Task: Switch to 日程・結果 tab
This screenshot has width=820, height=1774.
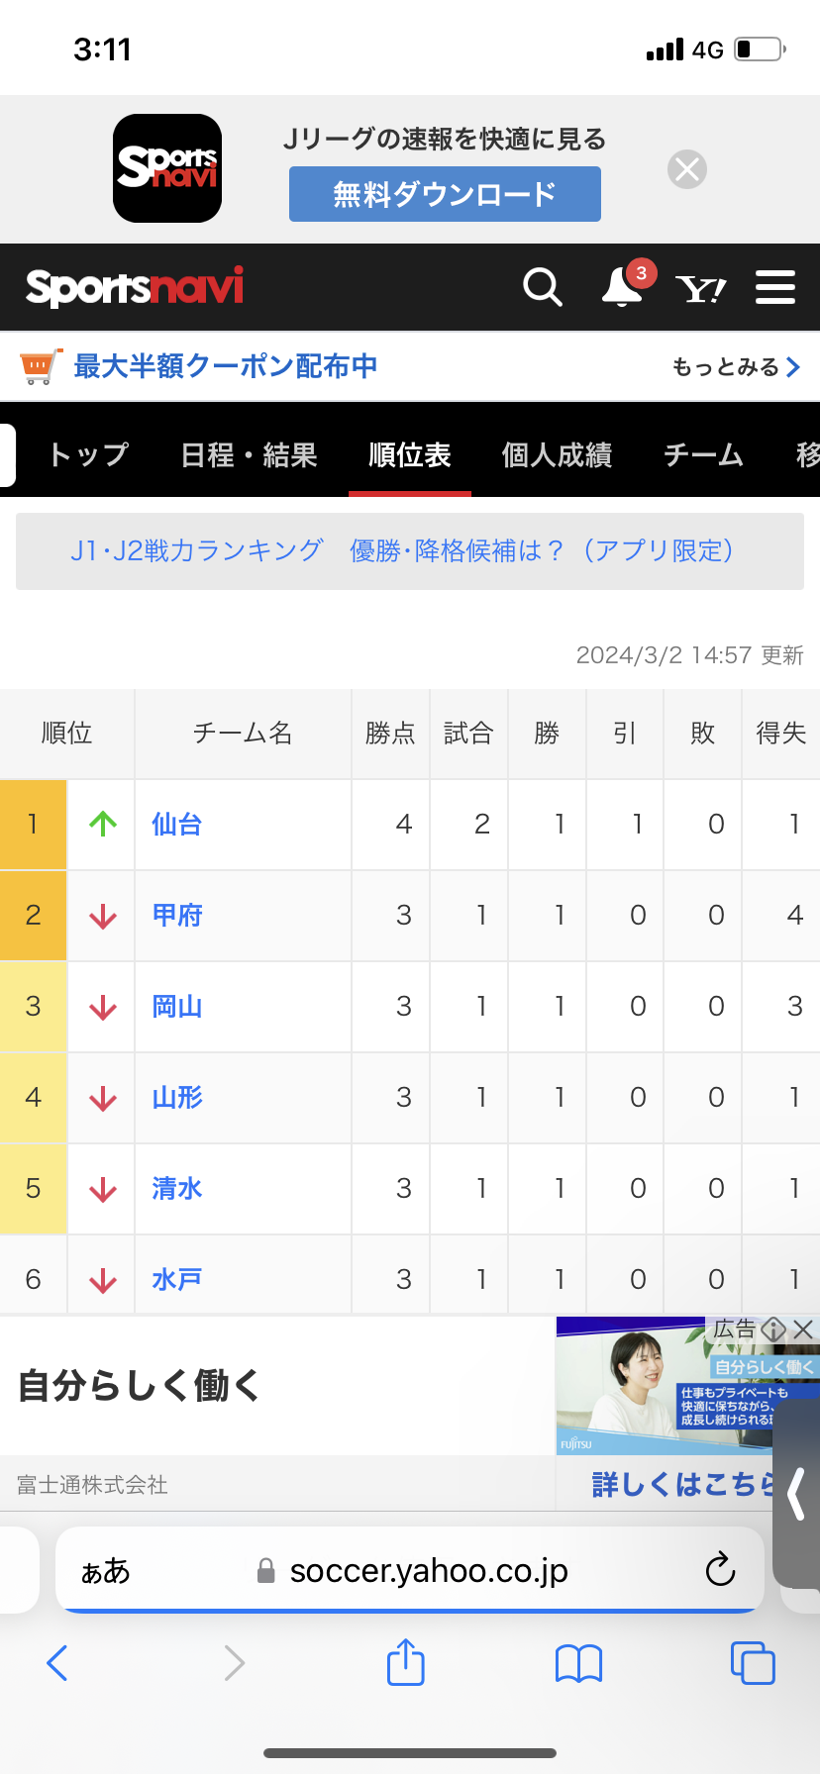Action: pos(249,455)
